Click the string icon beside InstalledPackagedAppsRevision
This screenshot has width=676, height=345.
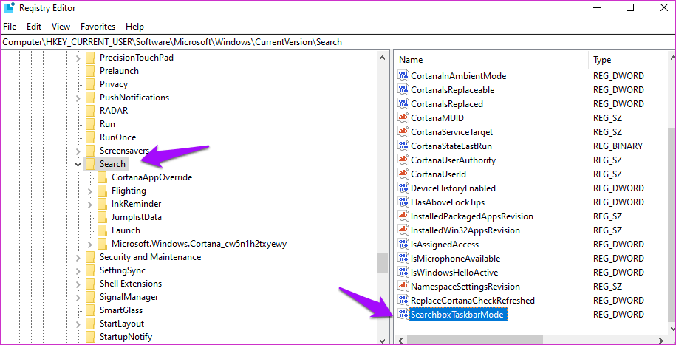point(403,216)
